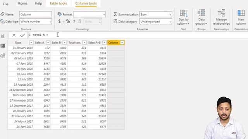Commit the formula with the checkmark icon
The image size is (248, 139).
pos(22,35)
